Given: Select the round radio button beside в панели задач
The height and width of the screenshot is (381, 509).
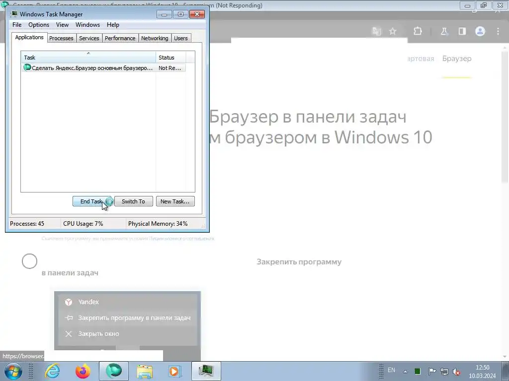Looking at the screenshot, I should pyautogui.click(x=29, y=261).
